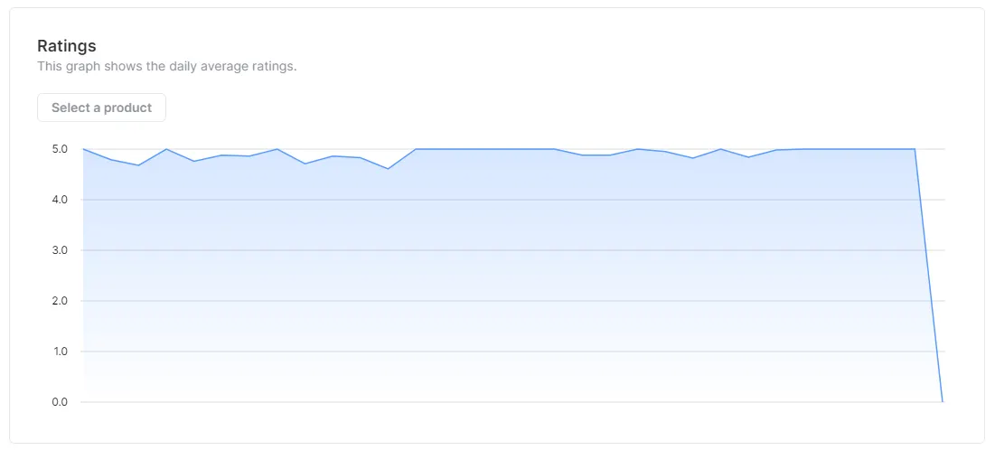Open the Select a product dropdown
This screenshot has height=450, width=995.
(x=101, y=108)
